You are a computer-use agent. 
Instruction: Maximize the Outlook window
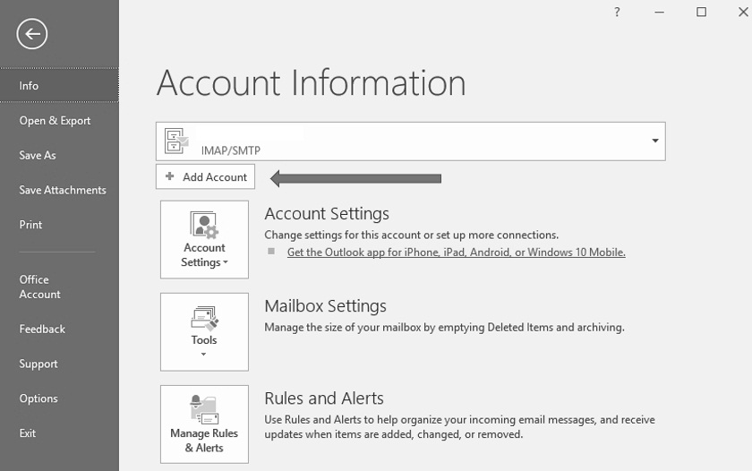pyautogui.click(x=701, y=12)
